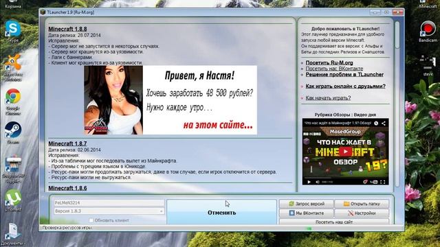The width and height of the screenshot is (440, 247).
Task: Click the TLauncher title bar cube icon
Action: 43,12
